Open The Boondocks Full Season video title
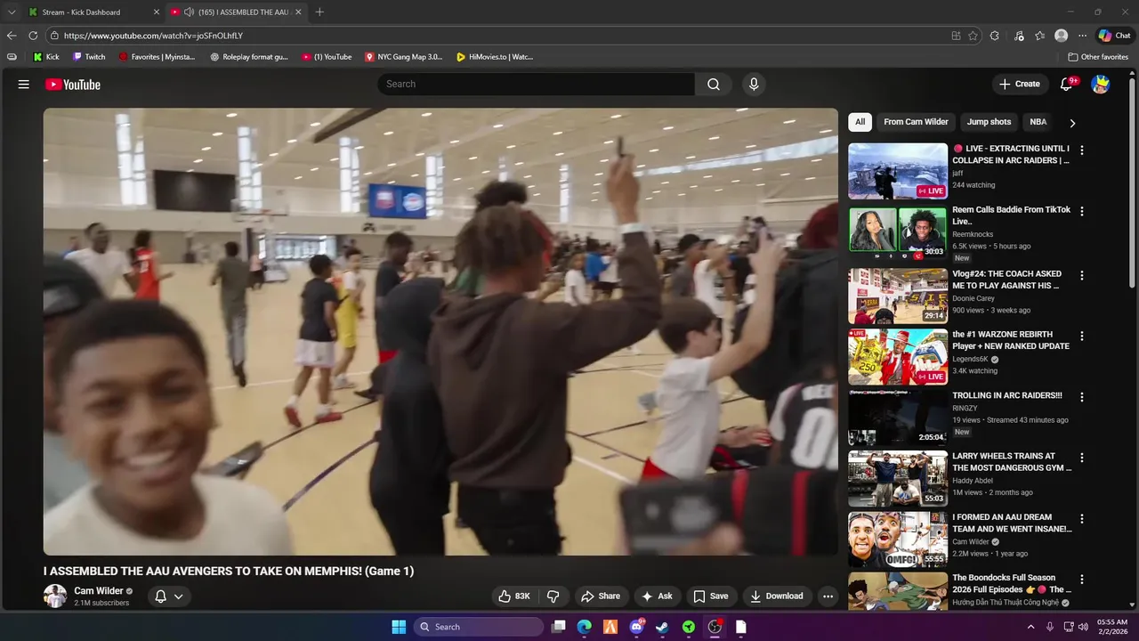The height and width of the screenshot is (641, 1139). click(1012, 583)
